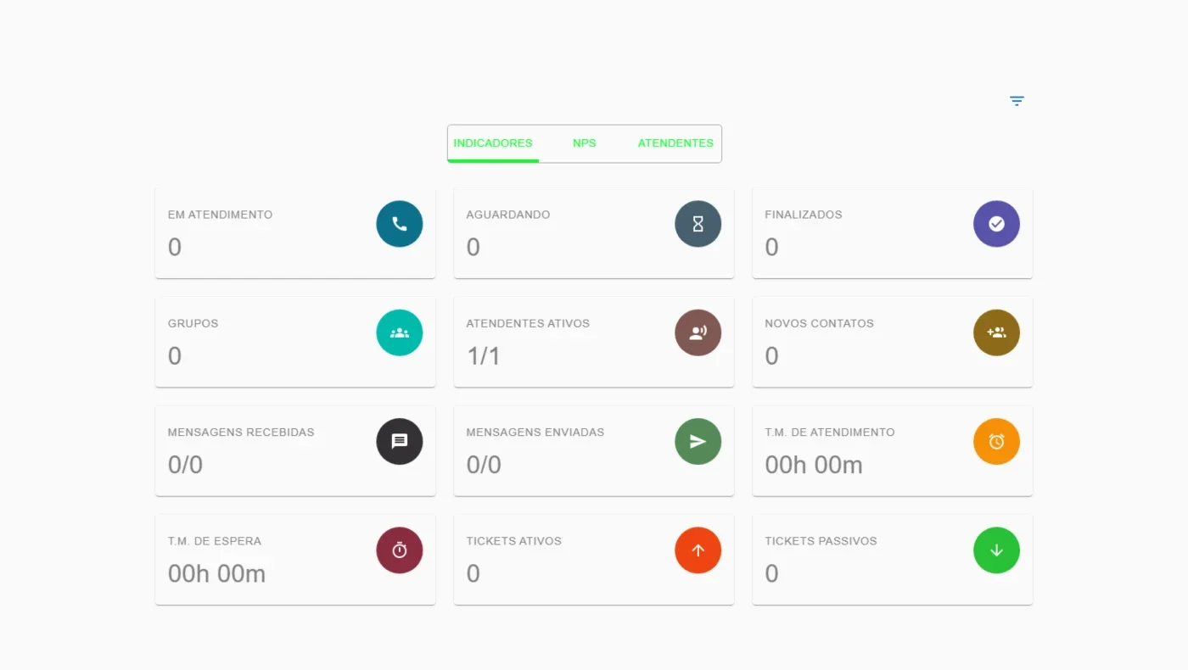Click the stopwatch icon in T.M. de Espera
This screenshot has width=1188, height=670.
tap(400, 550)
